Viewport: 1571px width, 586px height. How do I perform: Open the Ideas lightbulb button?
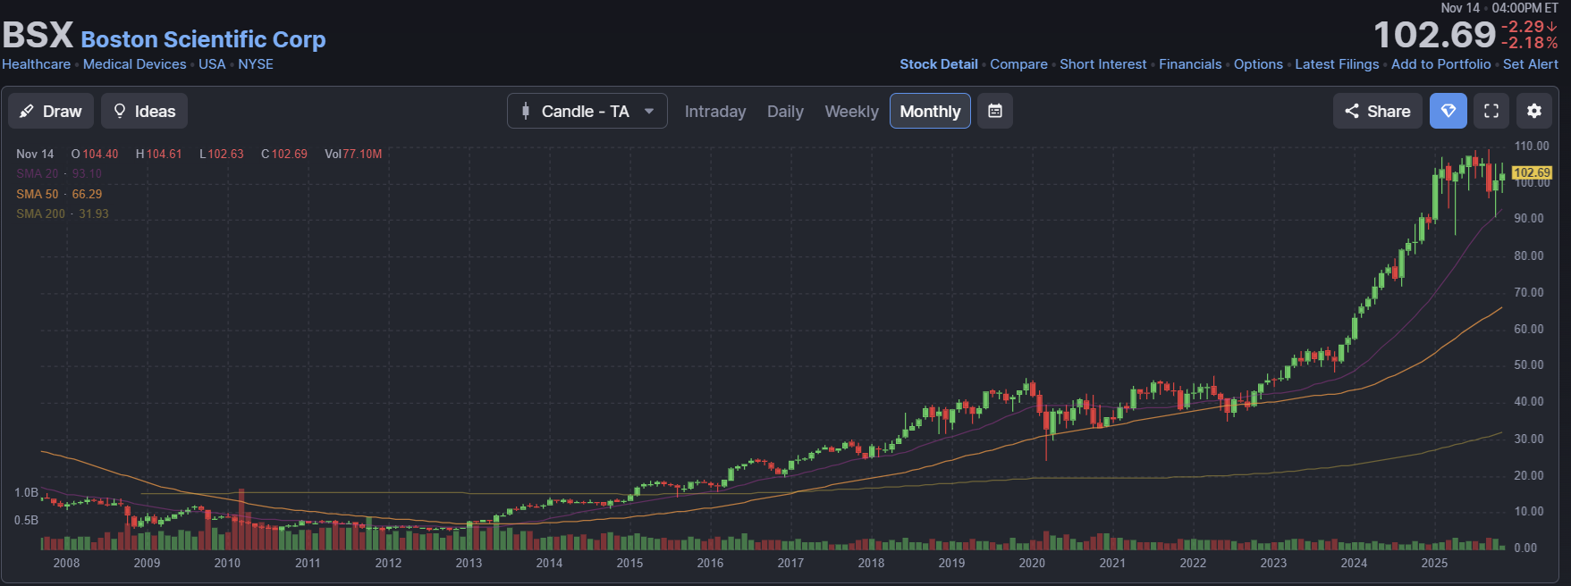click(x=144, y=111)
